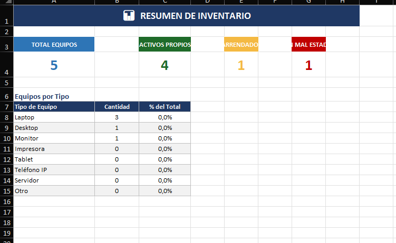The image size is (396, 243).
Task: Click the Monitor quantity cell
Action: pyautogui.click(x=117, y=138)
